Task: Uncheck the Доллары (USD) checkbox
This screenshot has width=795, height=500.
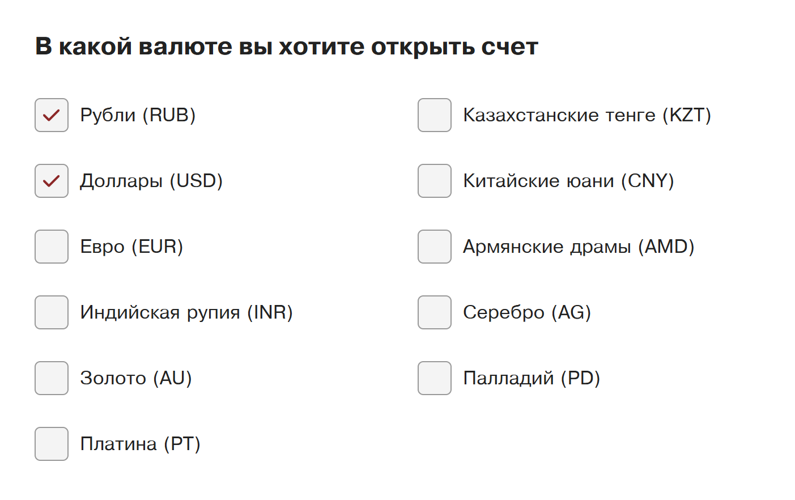Action: click(52, 181)
